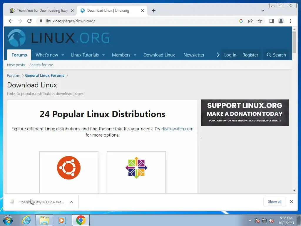
Task: Expand the navigation overflow chevron
Action: (218, 55)
